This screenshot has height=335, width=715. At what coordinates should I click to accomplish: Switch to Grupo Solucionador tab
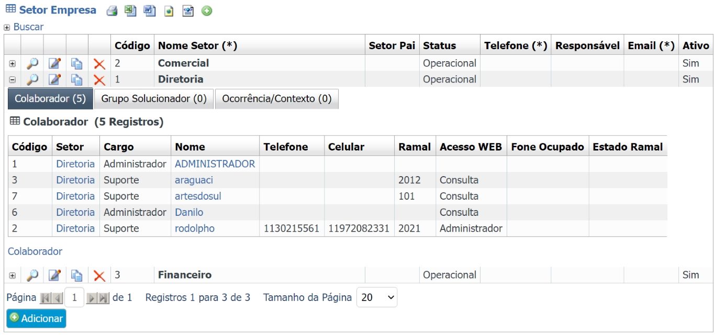point(154,98)
